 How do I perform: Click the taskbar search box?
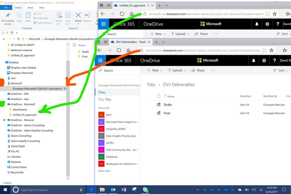[48, 190]
